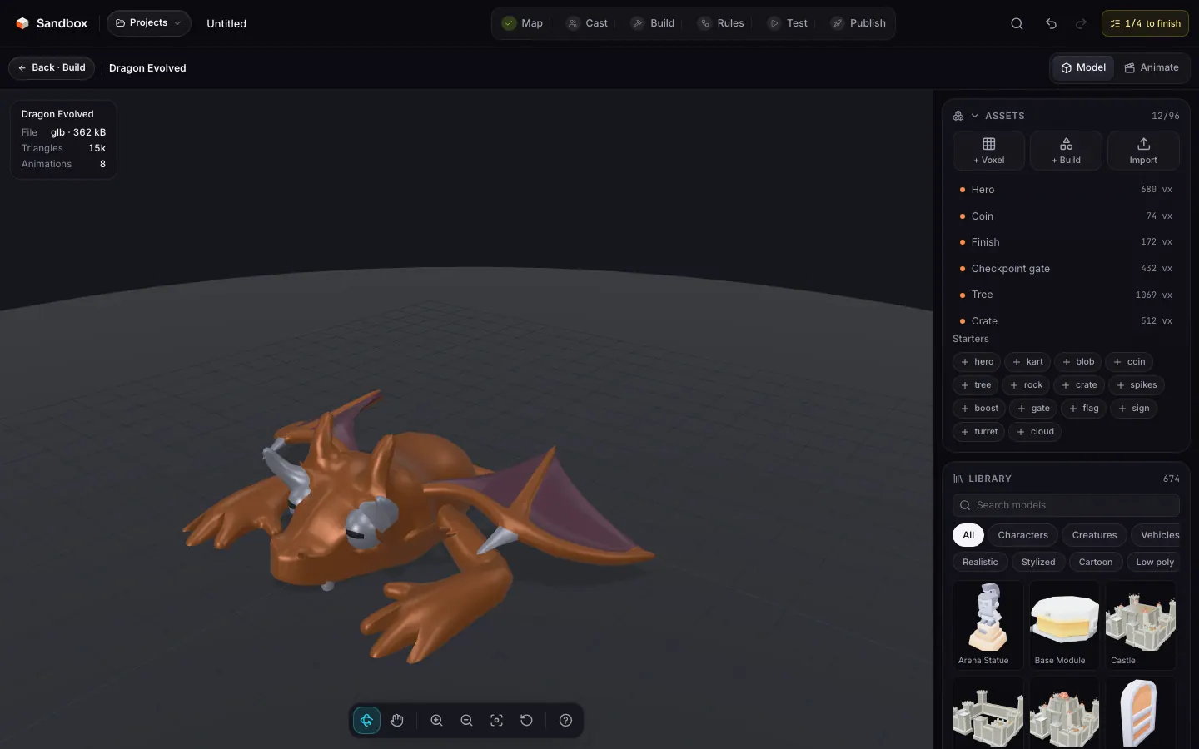Zoom out of the model viewport

(466, 721)
